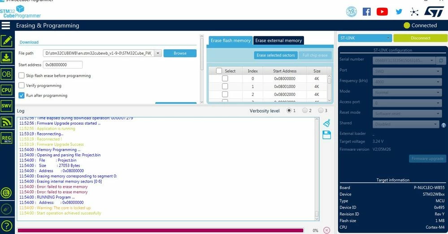Image resolution: width=448 pixels, height=234 pixels.
Task: Open ST Twitter page
Action: (399, 12)
